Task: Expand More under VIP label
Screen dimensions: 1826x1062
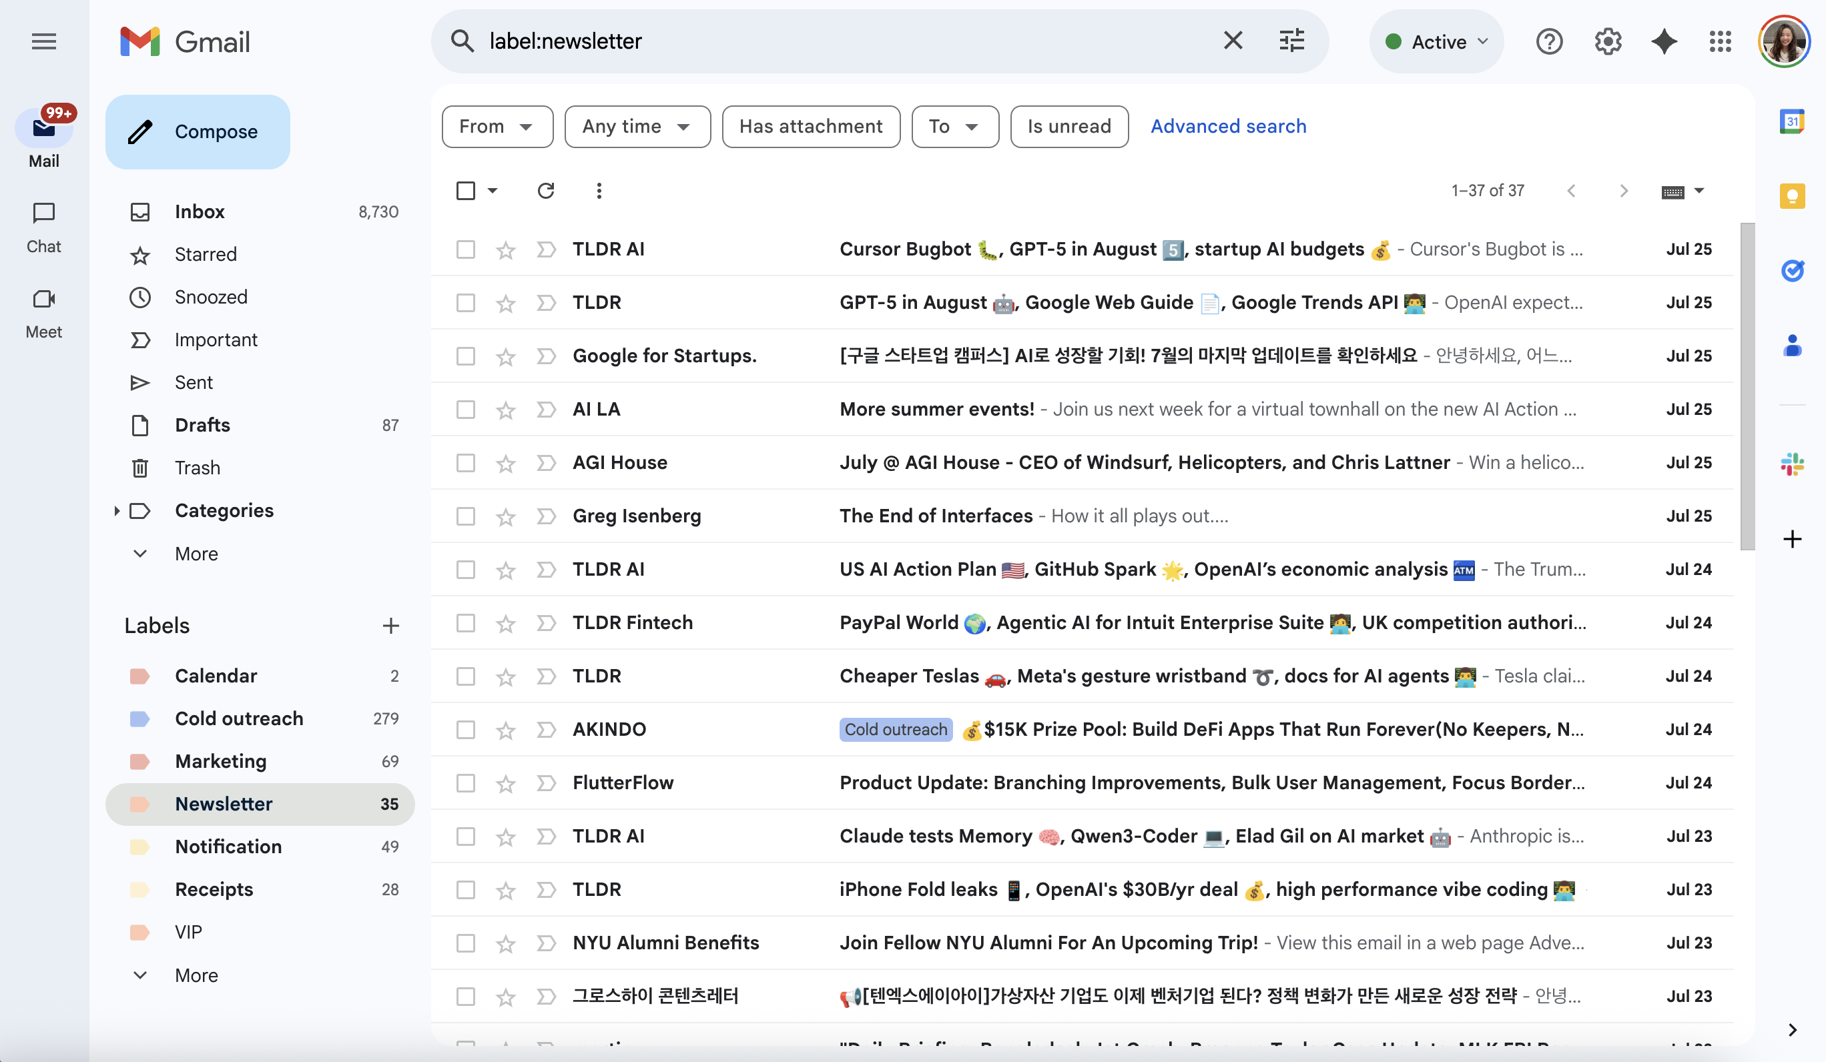Action: tap(196, 976)
